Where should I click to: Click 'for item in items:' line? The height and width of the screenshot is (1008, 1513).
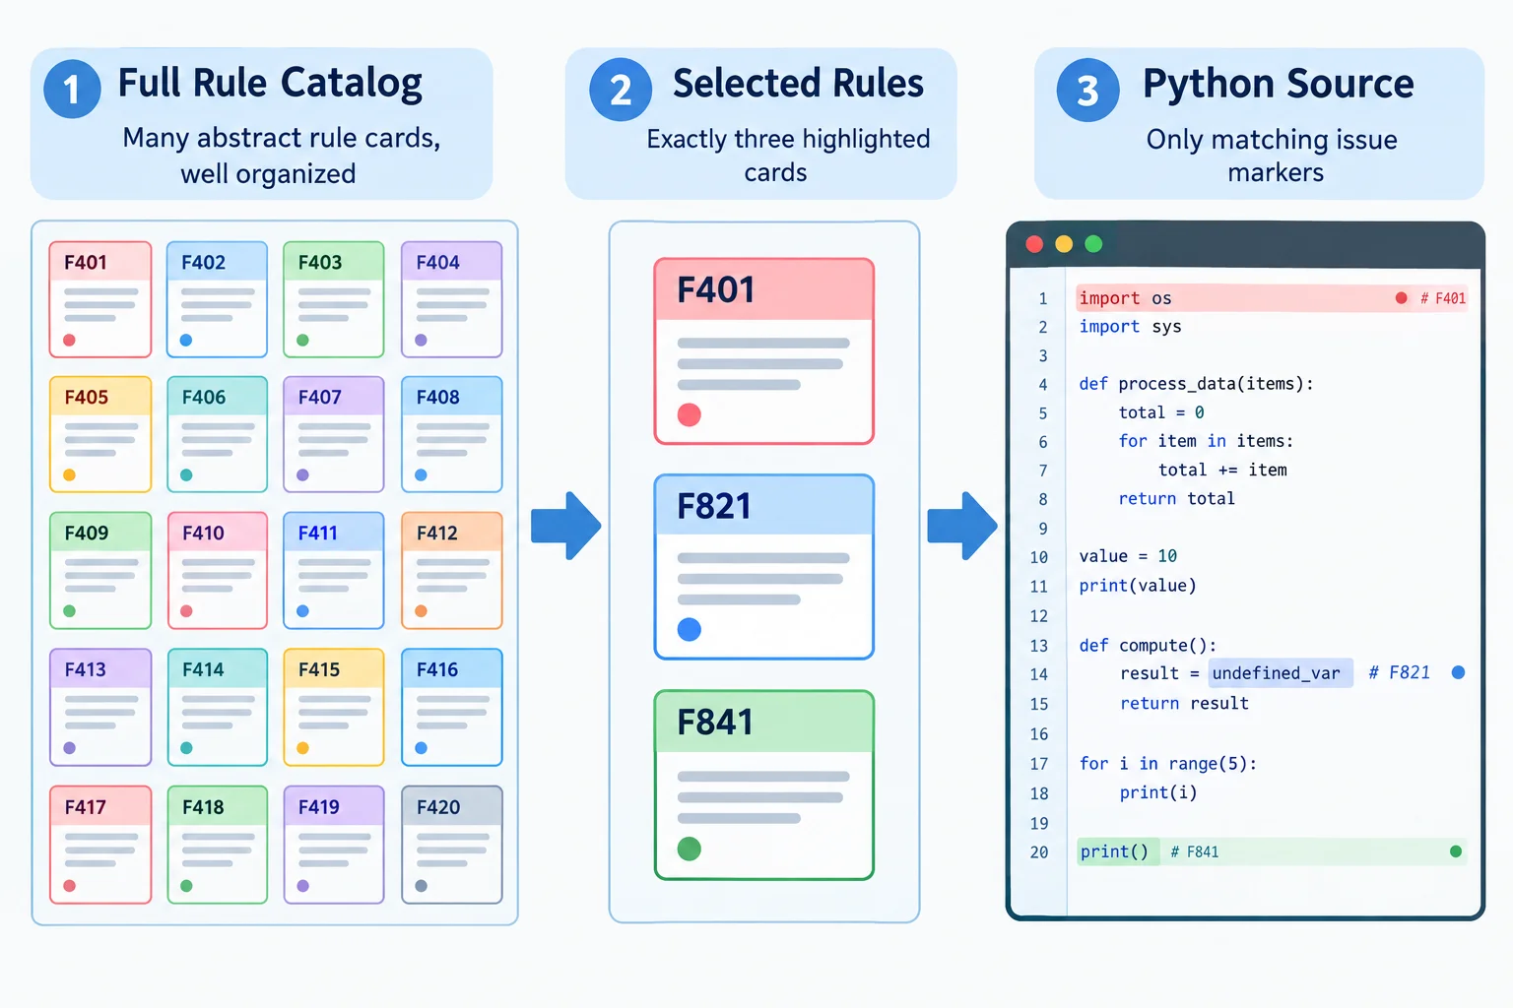click(1206, 441)
